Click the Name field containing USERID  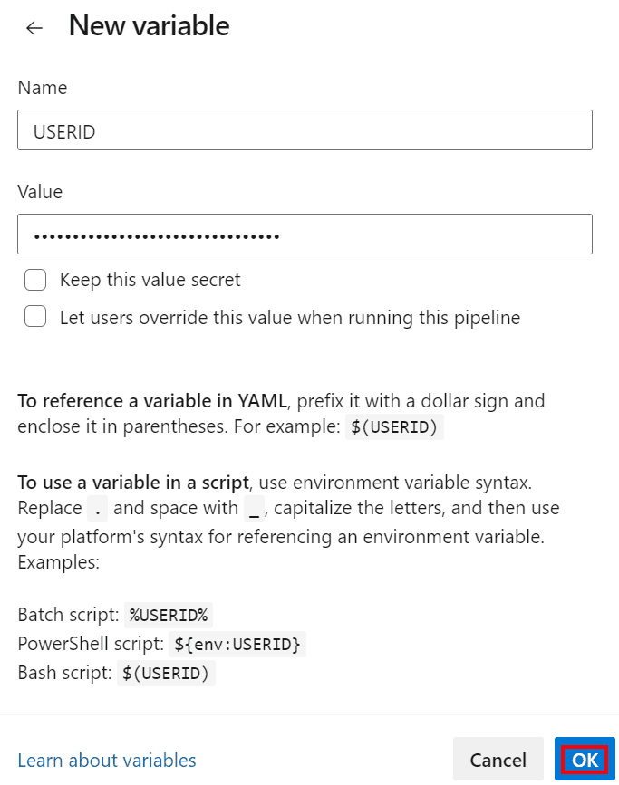[304, 129]
